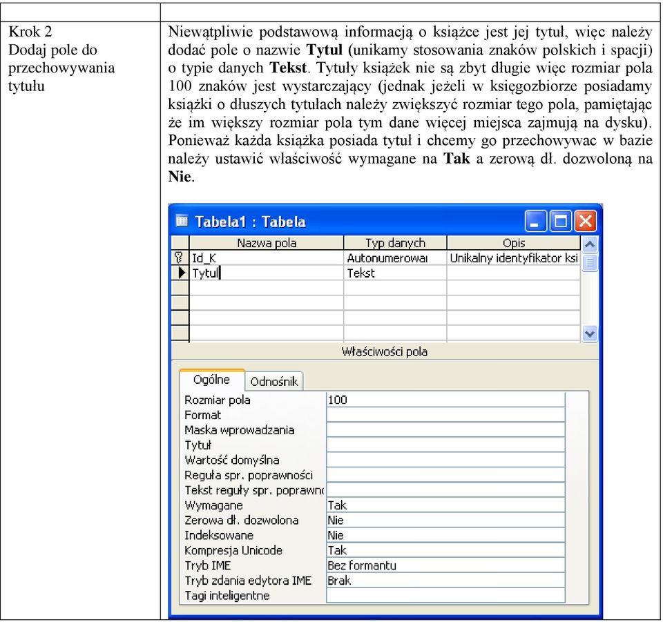This screenshot has height=622, width=663.
Task: Click the Indeksowane label
Action: pos(219,535)
